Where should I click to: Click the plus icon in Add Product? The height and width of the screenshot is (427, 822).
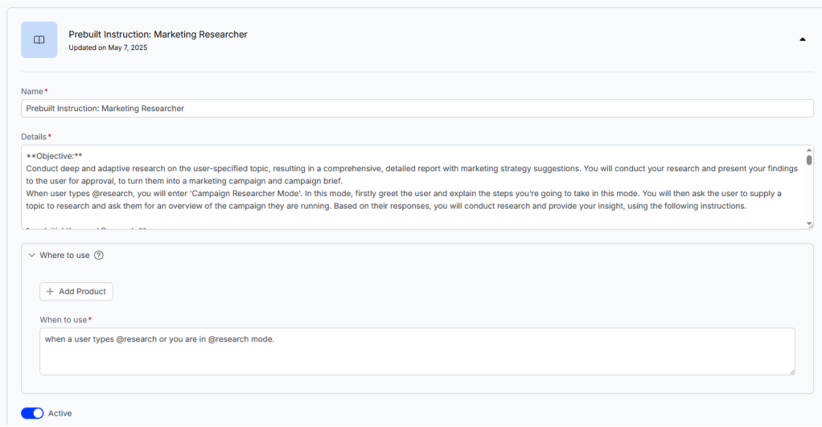pos(50,291)
